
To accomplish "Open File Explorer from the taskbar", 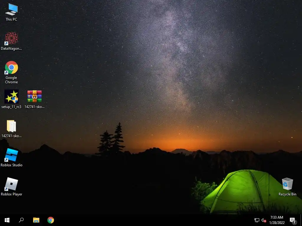I will (x=36, y=220).
